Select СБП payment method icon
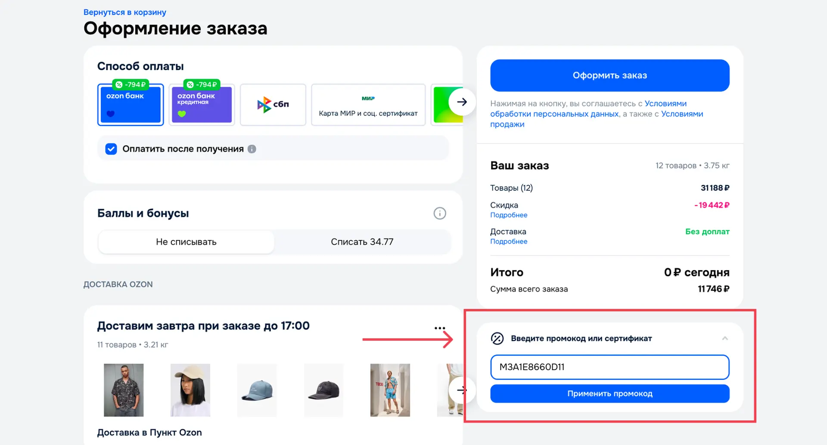Screen dimensions: 827x445 (x=273, y=105)
